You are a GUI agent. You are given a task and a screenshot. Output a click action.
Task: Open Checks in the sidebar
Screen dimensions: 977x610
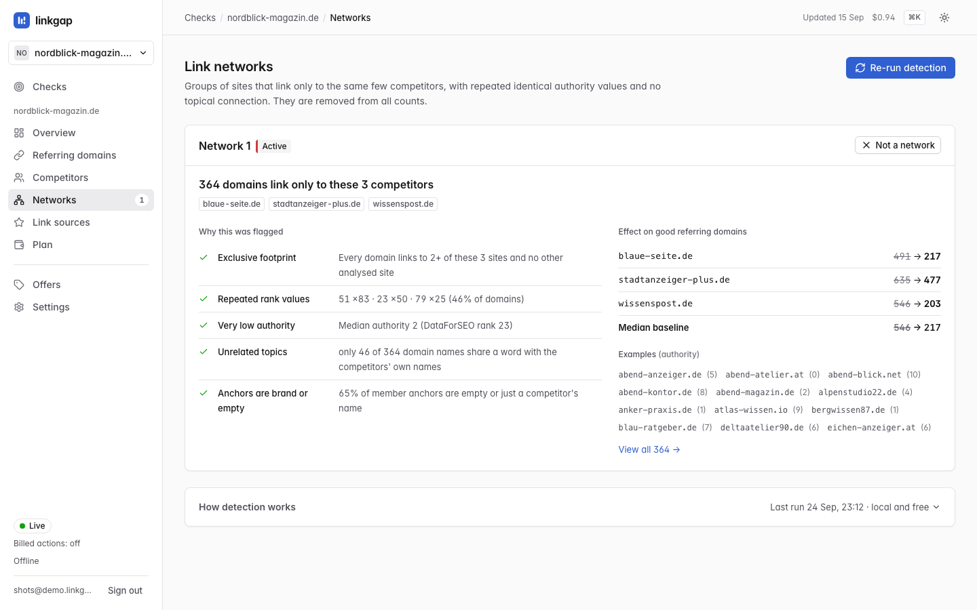(x=81, y=87)
